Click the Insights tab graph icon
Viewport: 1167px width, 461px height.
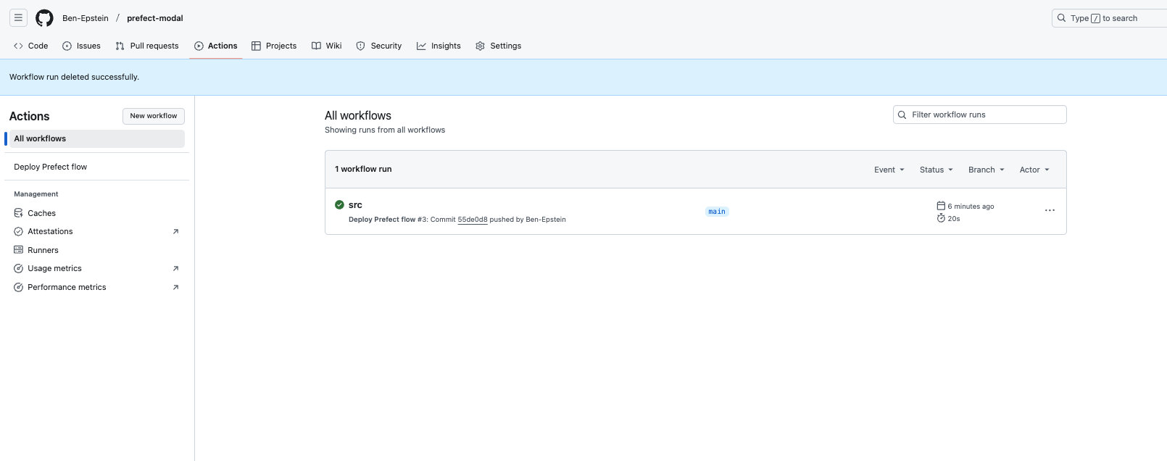[421, 46]
